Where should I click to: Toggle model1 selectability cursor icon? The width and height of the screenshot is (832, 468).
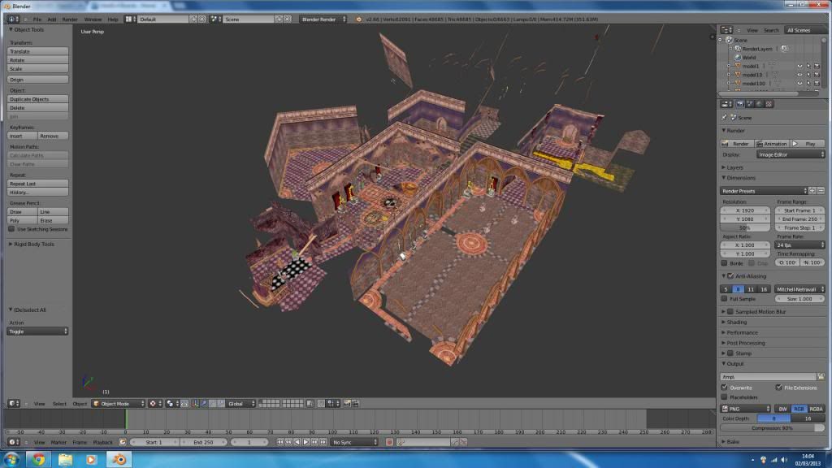pos(808,67)
